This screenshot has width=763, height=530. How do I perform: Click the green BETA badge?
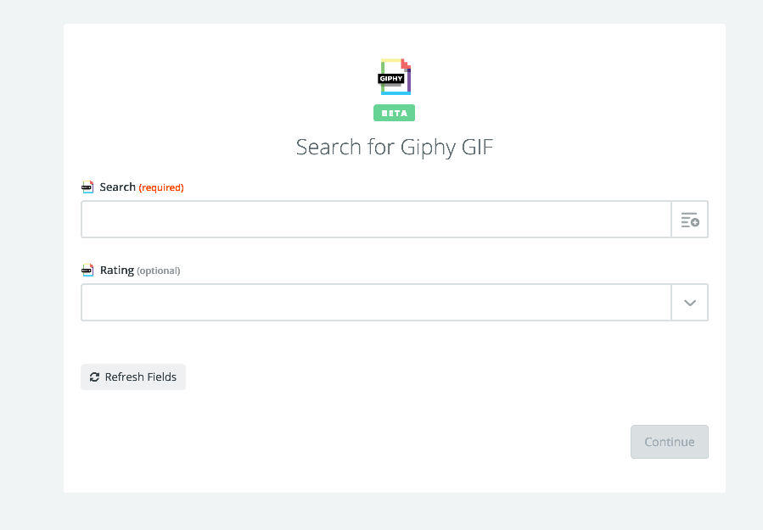394,113
